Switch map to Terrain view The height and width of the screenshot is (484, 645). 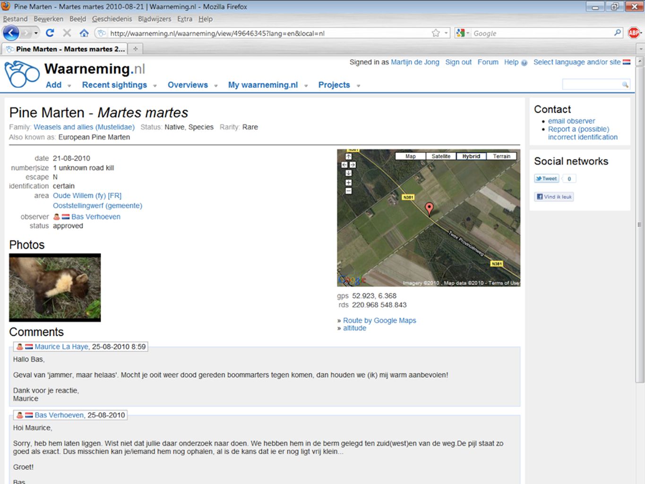pyautogui.click(x=501, y=156)
